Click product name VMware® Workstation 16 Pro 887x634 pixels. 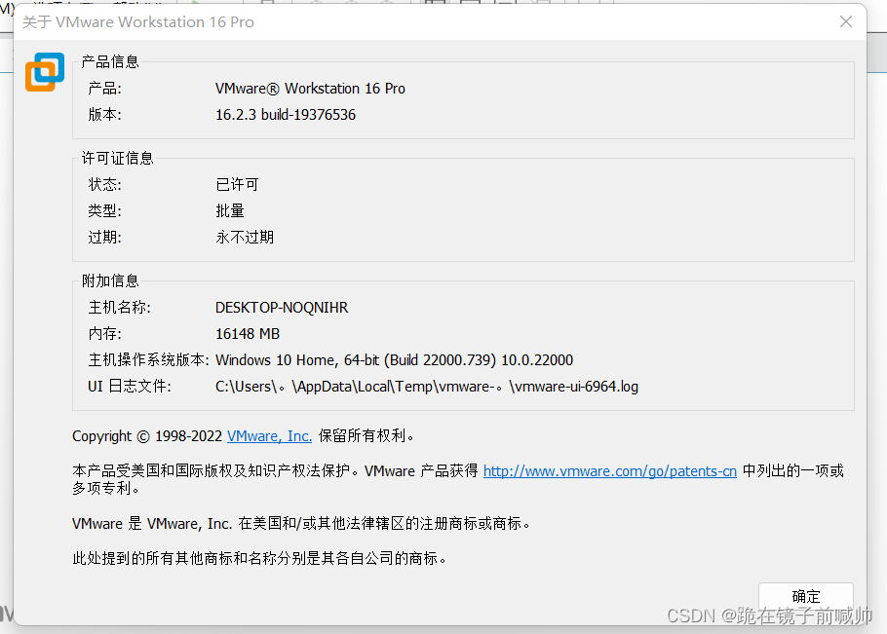tap(310, 89)
